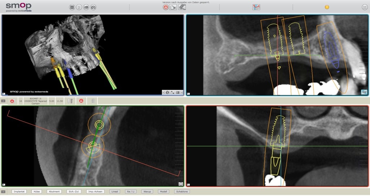This screenshot has height=196, width=370.
Task: Click the corner arrow icon of the panoramic view
Action: point(188,94)
